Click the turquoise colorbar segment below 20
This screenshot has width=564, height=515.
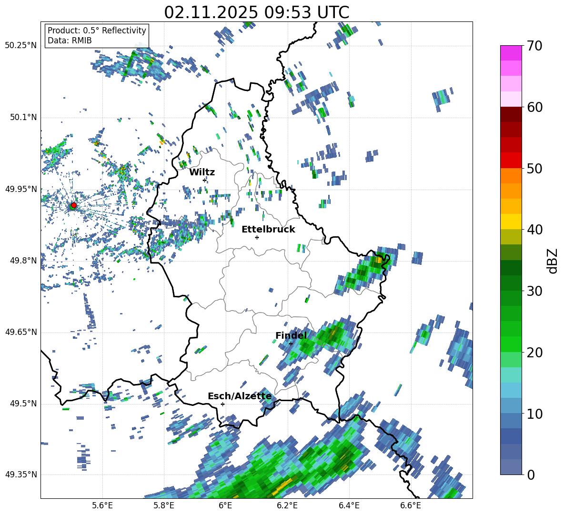point(511,375)
